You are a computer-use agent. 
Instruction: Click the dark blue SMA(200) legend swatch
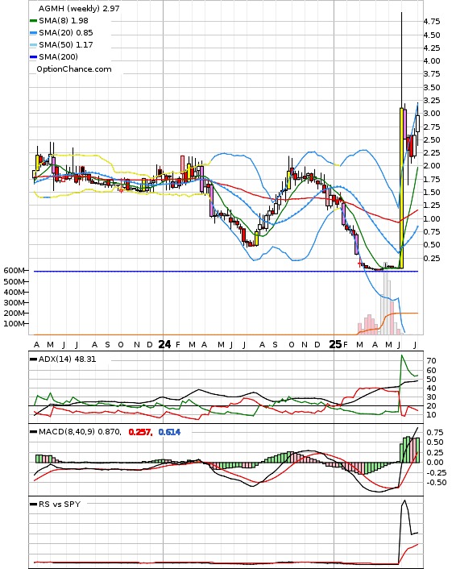pyautogui.click(x=33, y=56)
